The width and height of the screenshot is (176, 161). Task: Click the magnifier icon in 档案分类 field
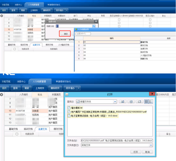pos(94,26)
